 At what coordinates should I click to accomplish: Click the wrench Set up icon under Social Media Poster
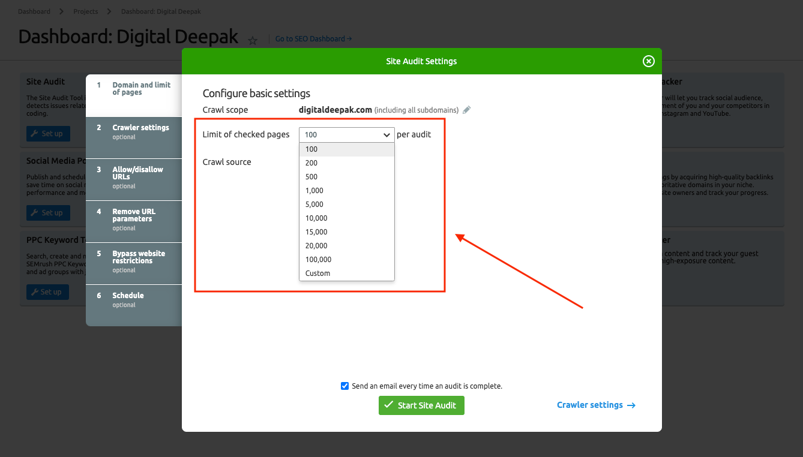48,212
